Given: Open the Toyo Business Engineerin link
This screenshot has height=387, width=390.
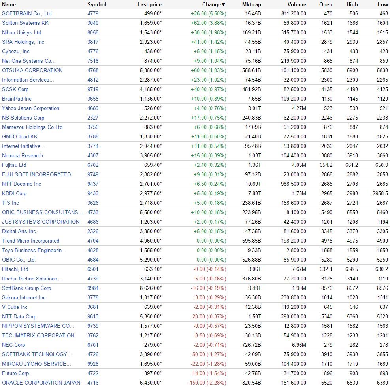Looking at the screenshot, I should click(x=34, y=250).
